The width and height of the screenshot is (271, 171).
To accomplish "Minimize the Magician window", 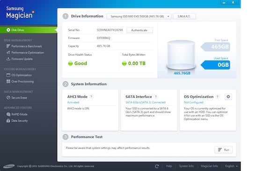I will coord(224,2).
